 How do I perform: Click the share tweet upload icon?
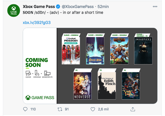tap(133, 109)
